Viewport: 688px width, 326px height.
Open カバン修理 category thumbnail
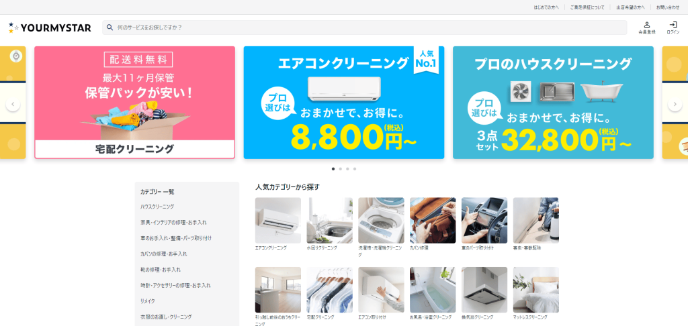click(x=433, y=221)
